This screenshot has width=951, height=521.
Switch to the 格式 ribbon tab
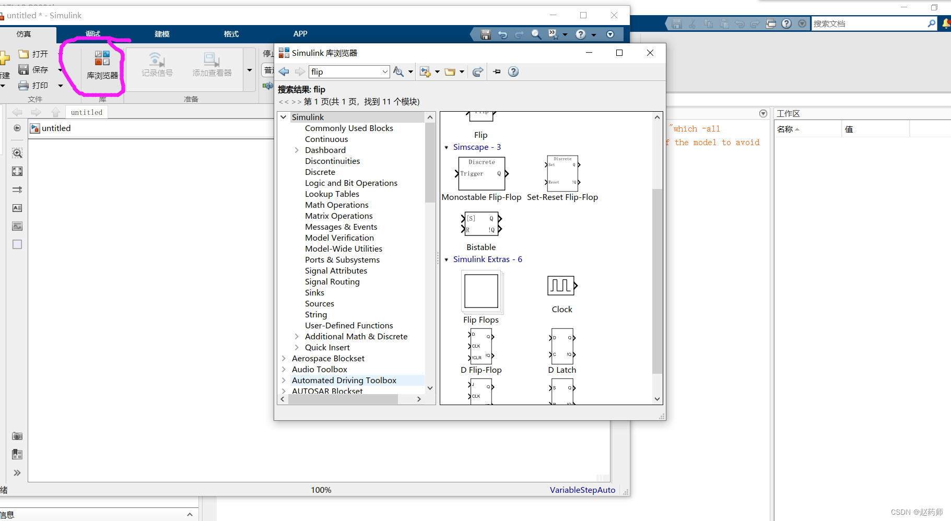pyautogui.click(x=231, y=34)
